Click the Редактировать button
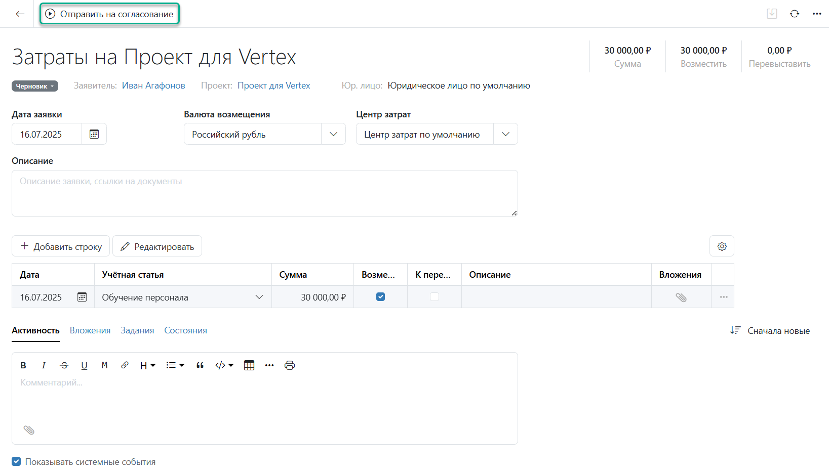 click(157, 246)
